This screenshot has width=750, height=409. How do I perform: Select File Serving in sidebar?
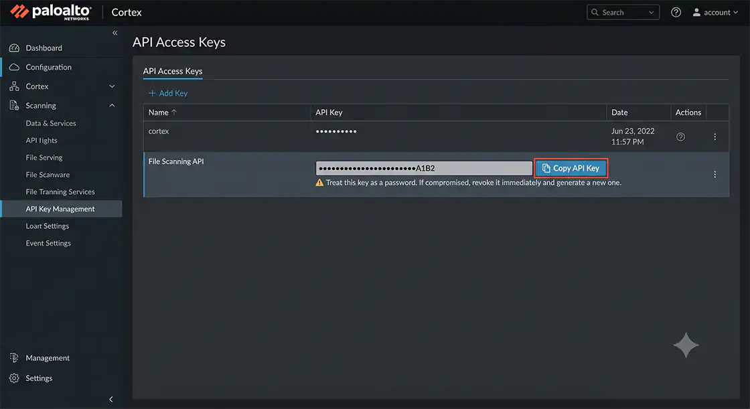(44, 157)
